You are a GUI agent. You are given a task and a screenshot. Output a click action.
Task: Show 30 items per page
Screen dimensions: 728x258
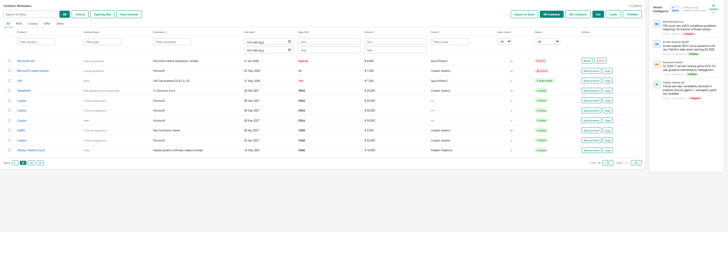pos(31,163)
